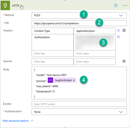The image size is (130, 128).
Task: Delete the Authorization header row
Action: pos(118,37)
